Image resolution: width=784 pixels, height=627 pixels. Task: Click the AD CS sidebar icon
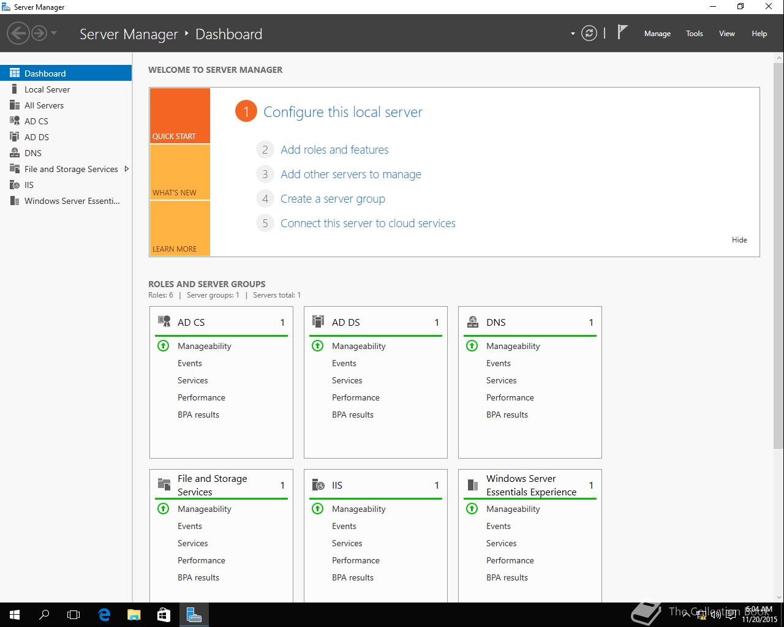[15, 121]
